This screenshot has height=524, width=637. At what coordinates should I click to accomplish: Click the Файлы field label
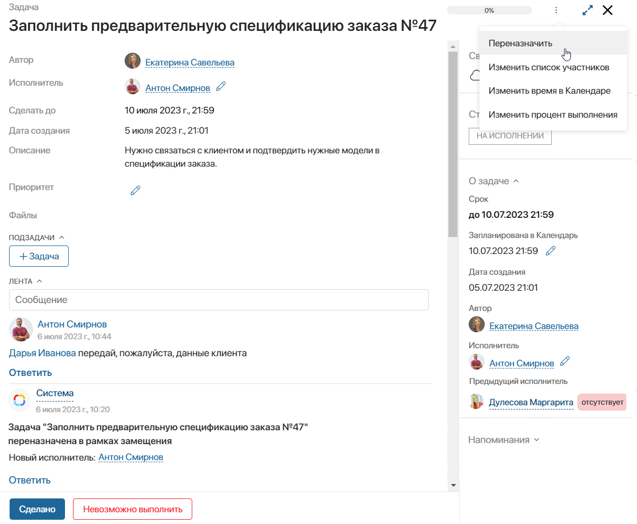tap(23, 215)
